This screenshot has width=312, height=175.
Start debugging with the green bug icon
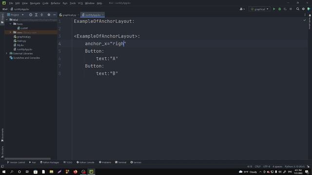click(x=279, y=9)
